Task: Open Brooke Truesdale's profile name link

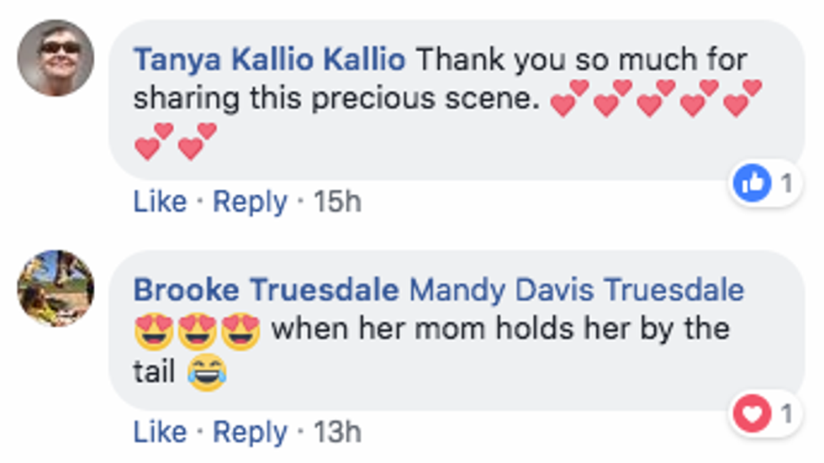Action: tap(266, 290)
